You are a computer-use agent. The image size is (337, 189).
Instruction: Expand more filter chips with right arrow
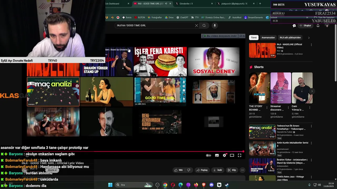(309, 38)
